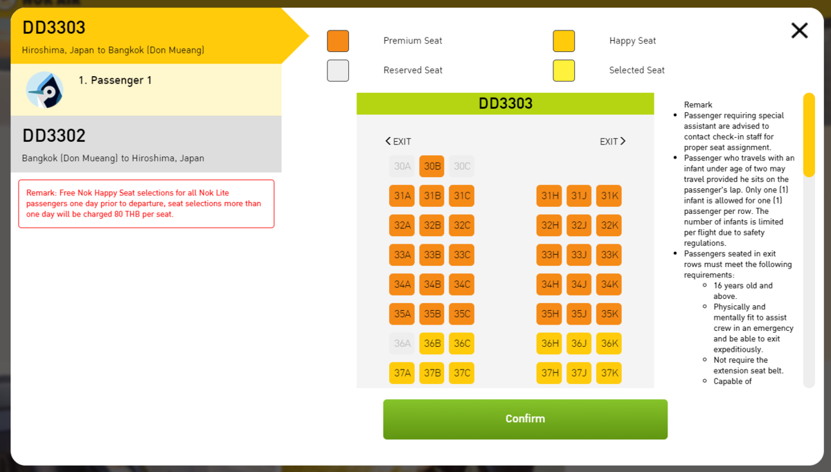Click the remarks panel scrollbar thumb
Screen dimensions: 831x472
pos(809,135)
